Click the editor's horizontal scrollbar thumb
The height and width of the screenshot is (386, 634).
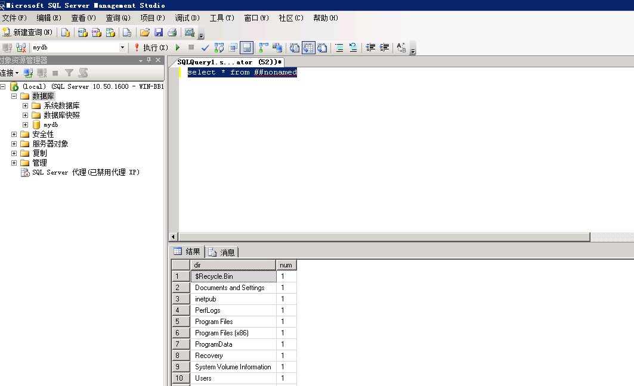384,237
